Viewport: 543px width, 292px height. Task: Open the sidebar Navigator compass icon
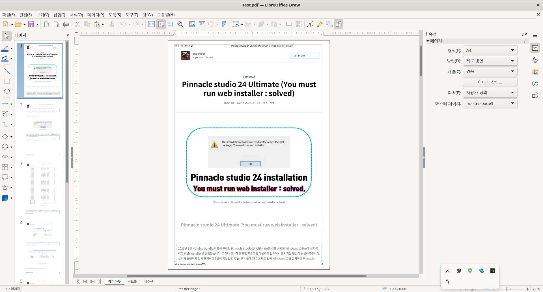point(535,83)
